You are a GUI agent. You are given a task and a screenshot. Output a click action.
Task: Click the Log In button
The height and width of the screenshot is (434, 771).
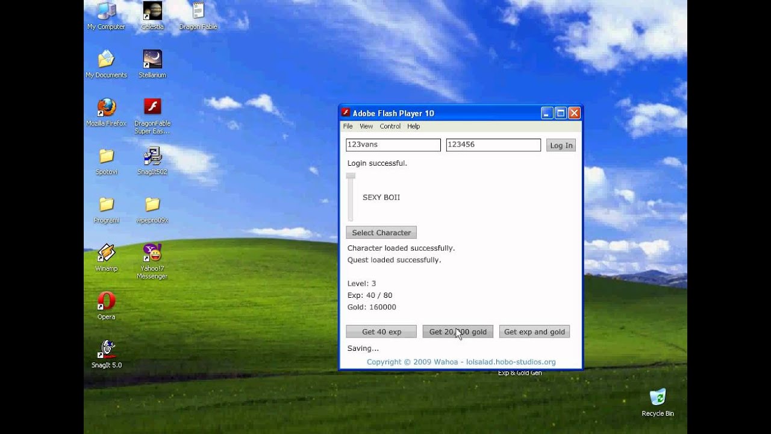561,145
